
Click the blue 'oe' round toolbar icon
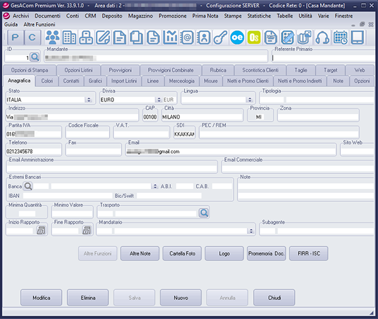[238, 38]
